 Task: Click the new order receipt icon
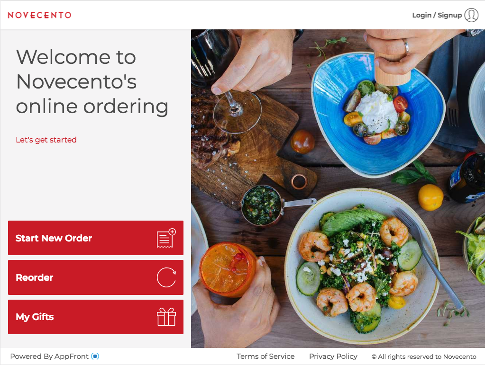click(166, 238)
